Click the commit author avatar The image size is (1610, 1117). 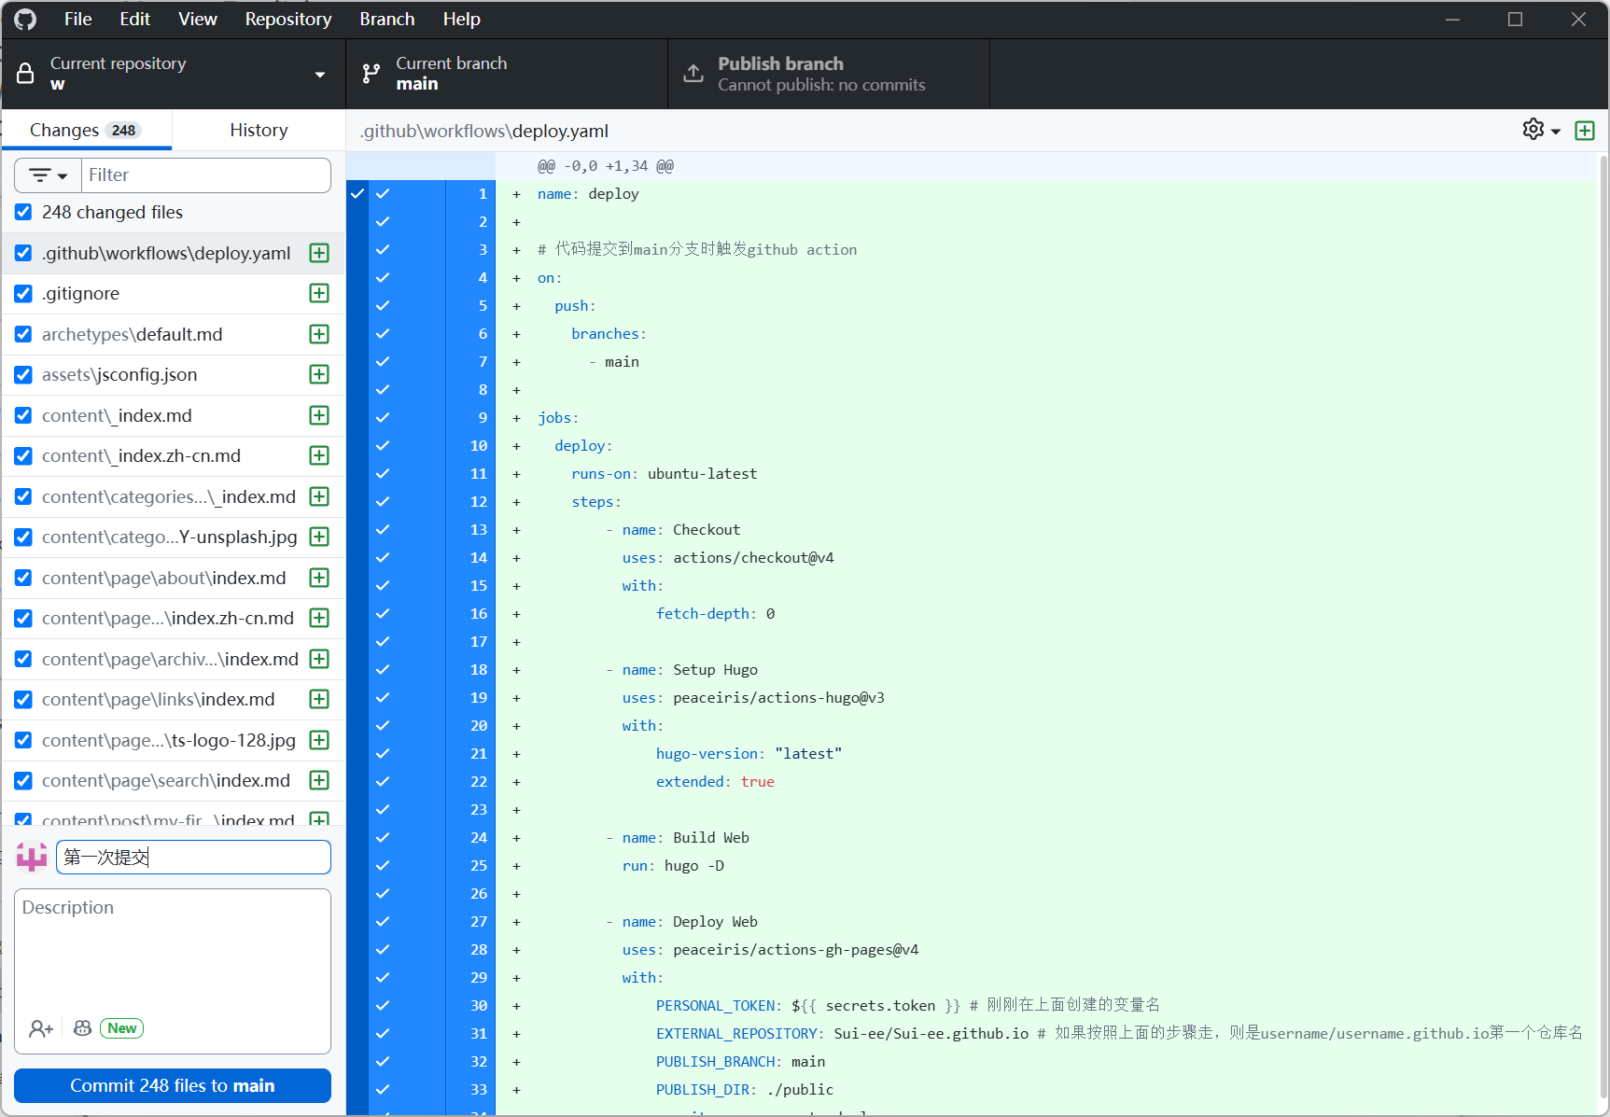(x=32, y=857)
